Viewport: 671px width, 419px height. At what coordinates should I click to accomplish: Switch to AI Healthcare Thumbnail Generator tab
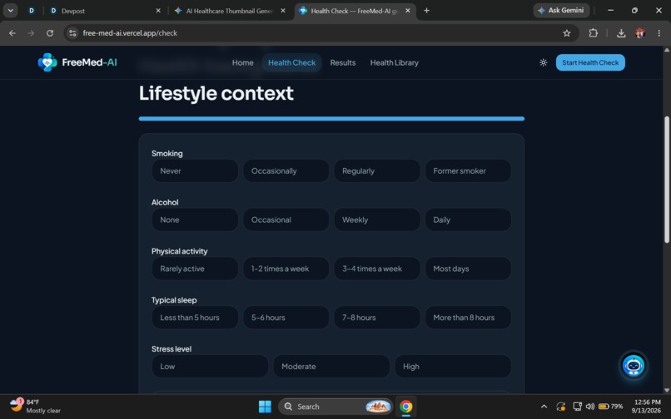(x=230, y=11)
